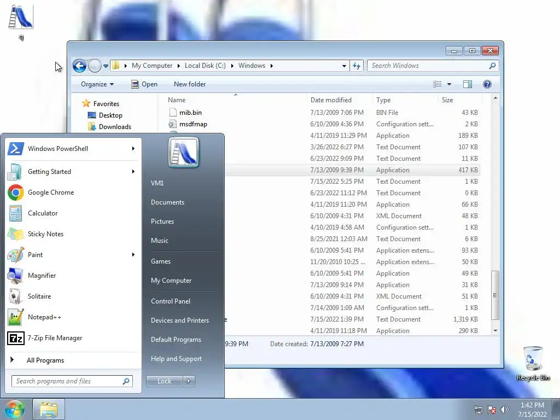Open Action Center flag tray icon
This screenshot has height=420, width=560.
point(492,410)
